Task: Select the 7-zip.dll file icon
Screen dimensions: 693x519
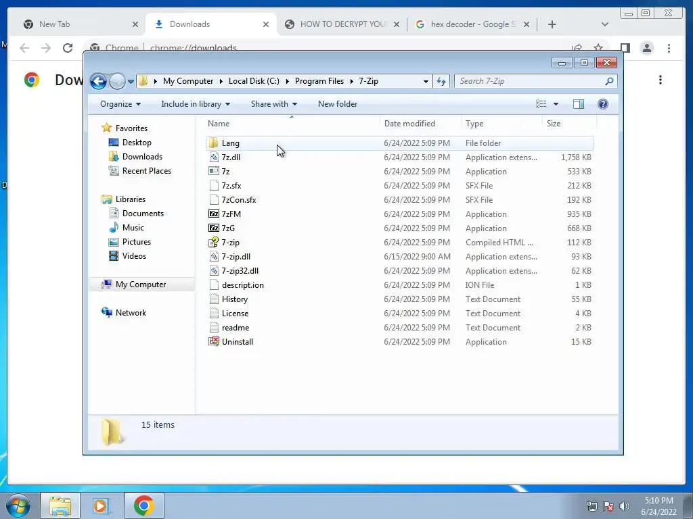Action: pyautogui.click(x=214, y=256)
